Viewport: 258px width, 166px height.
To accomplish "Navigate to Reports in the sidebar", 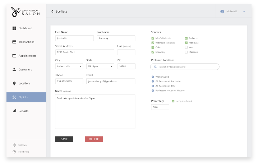I will pos(23,111).
